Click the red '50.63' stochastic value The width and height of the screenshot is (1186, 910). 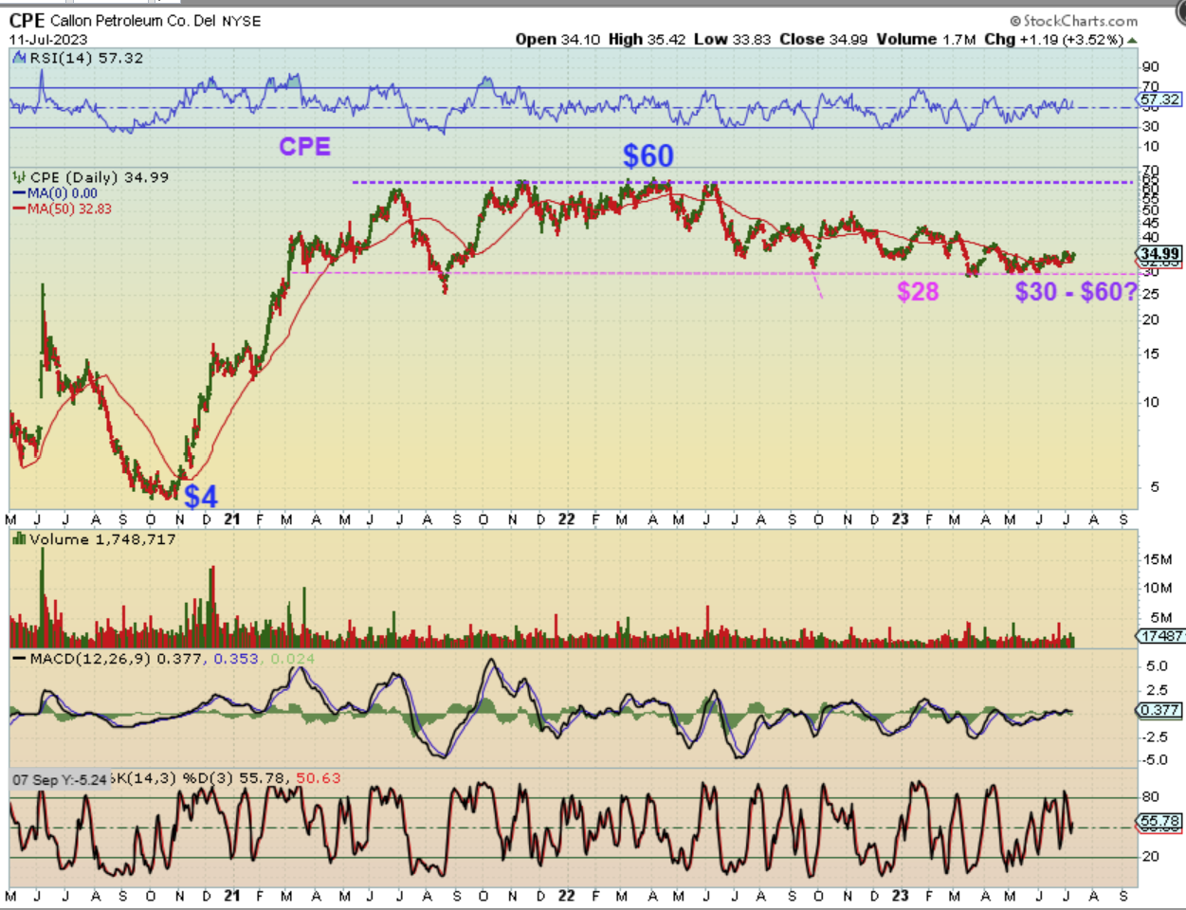pos(319,778)
